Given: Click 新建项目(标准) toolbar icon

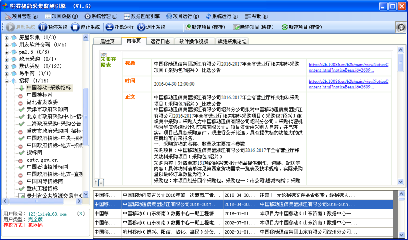Looking at the screenshot, I should [187, 27].
